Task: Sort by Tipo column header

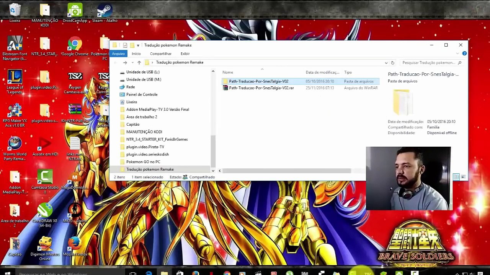Action: point(348,72)
